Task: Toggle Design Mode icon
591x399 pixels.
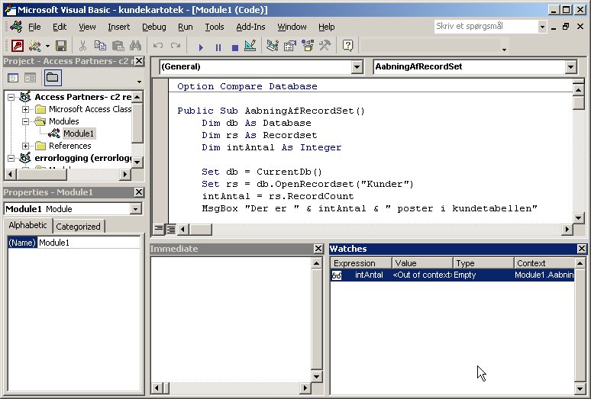Action: tap(250, 46)
